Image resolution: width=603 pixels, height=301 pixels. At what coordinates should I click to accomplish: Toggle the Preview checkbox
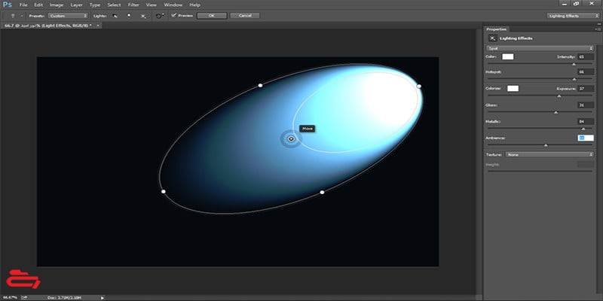[174, 15]
